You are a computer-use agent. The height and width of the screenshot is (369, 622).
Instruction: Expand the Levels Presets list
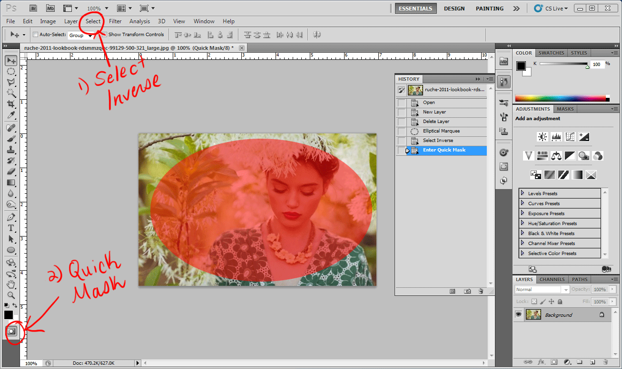point(523,193)
